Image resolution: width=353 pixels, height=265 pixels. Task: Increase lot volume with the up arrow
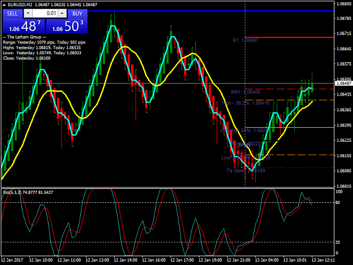pos(62,14)
